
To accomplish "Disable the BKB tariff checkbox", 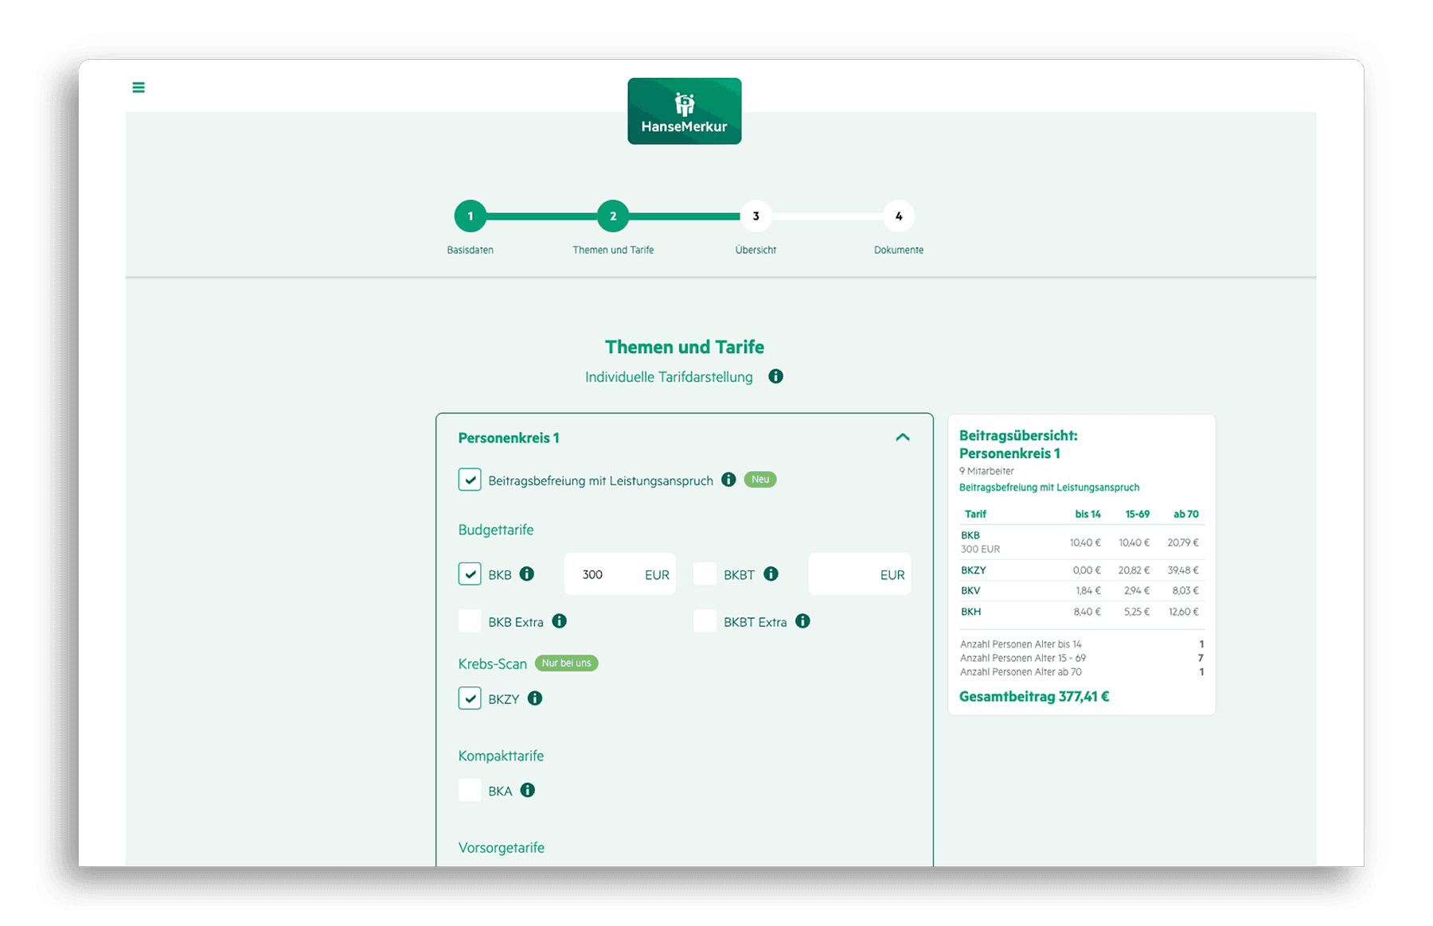I will 470,574.
